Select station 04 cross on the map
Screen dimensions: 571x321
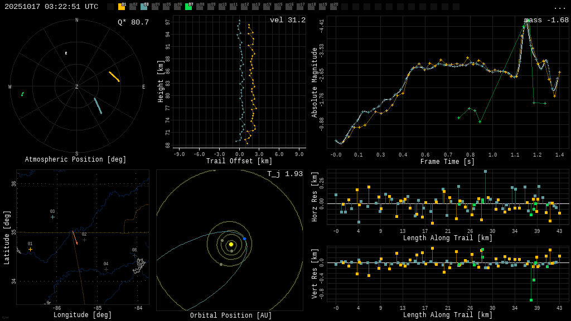click(106, 269)
